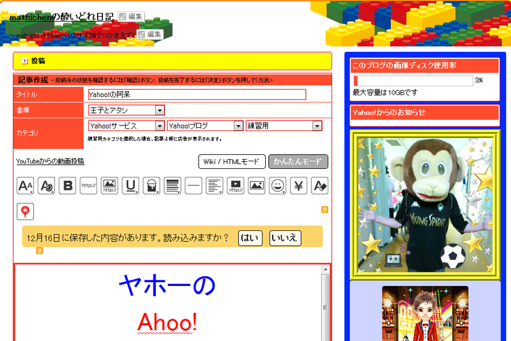Click the yen symbol icon
511x341 pixels.
point(298,186)
